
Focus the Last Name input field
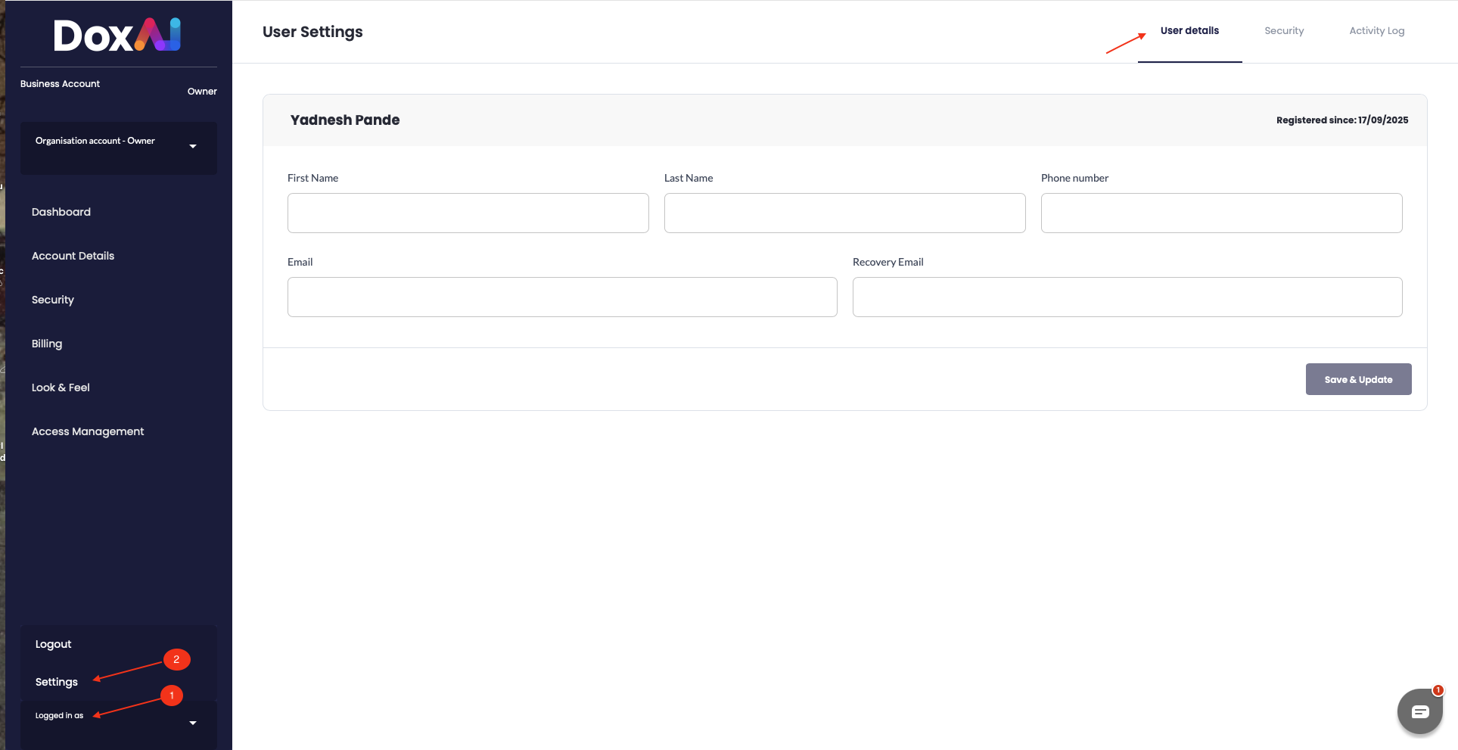(x=845, y=213)
